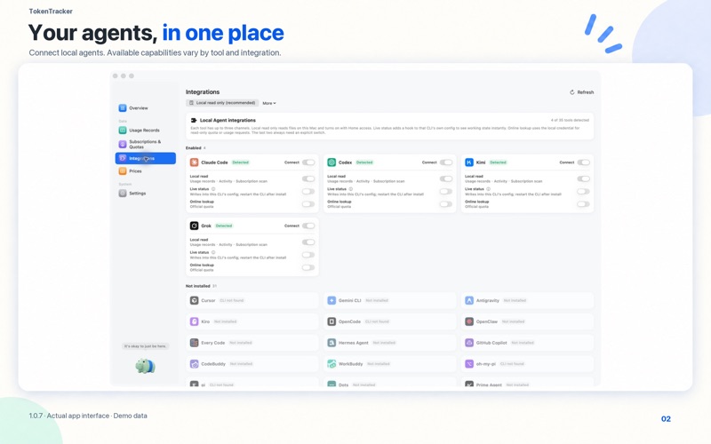Click the hippo mascot in the sidebar
Screen dimensions: 711x444
(x=146, y=366)
